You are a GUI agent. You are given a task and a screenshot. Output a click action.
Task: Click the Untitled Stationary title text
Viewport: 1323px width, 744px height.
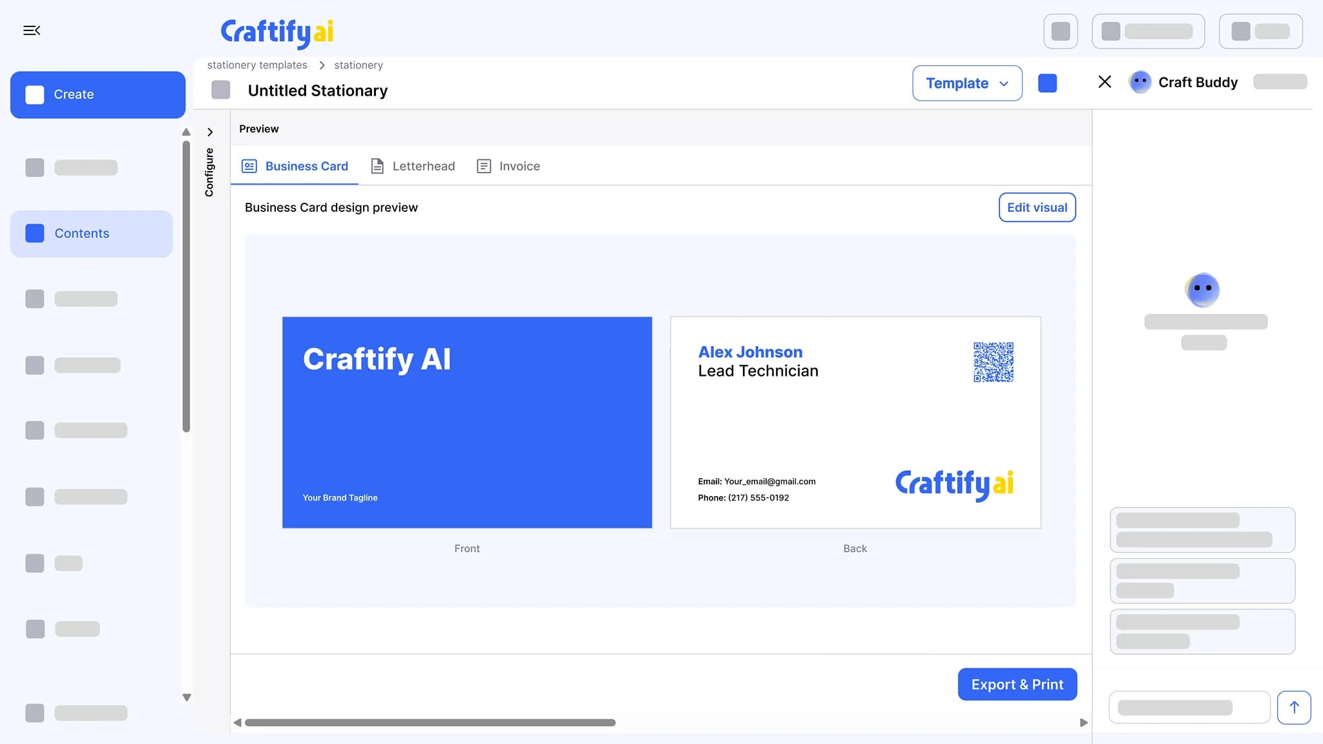[x=318, y=90]
